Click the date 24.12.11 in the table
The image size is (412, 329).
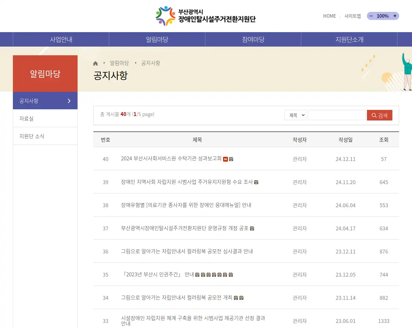346,159
